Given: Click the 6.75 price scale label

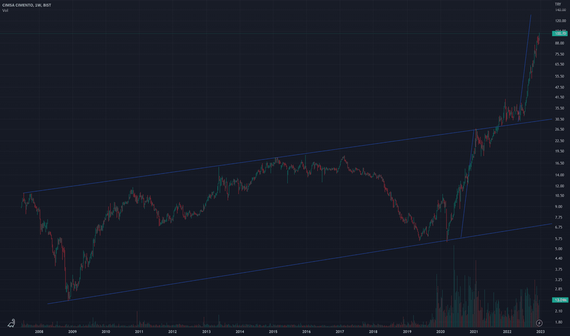Looking at the screenshot, I should [x=559, y=227].
